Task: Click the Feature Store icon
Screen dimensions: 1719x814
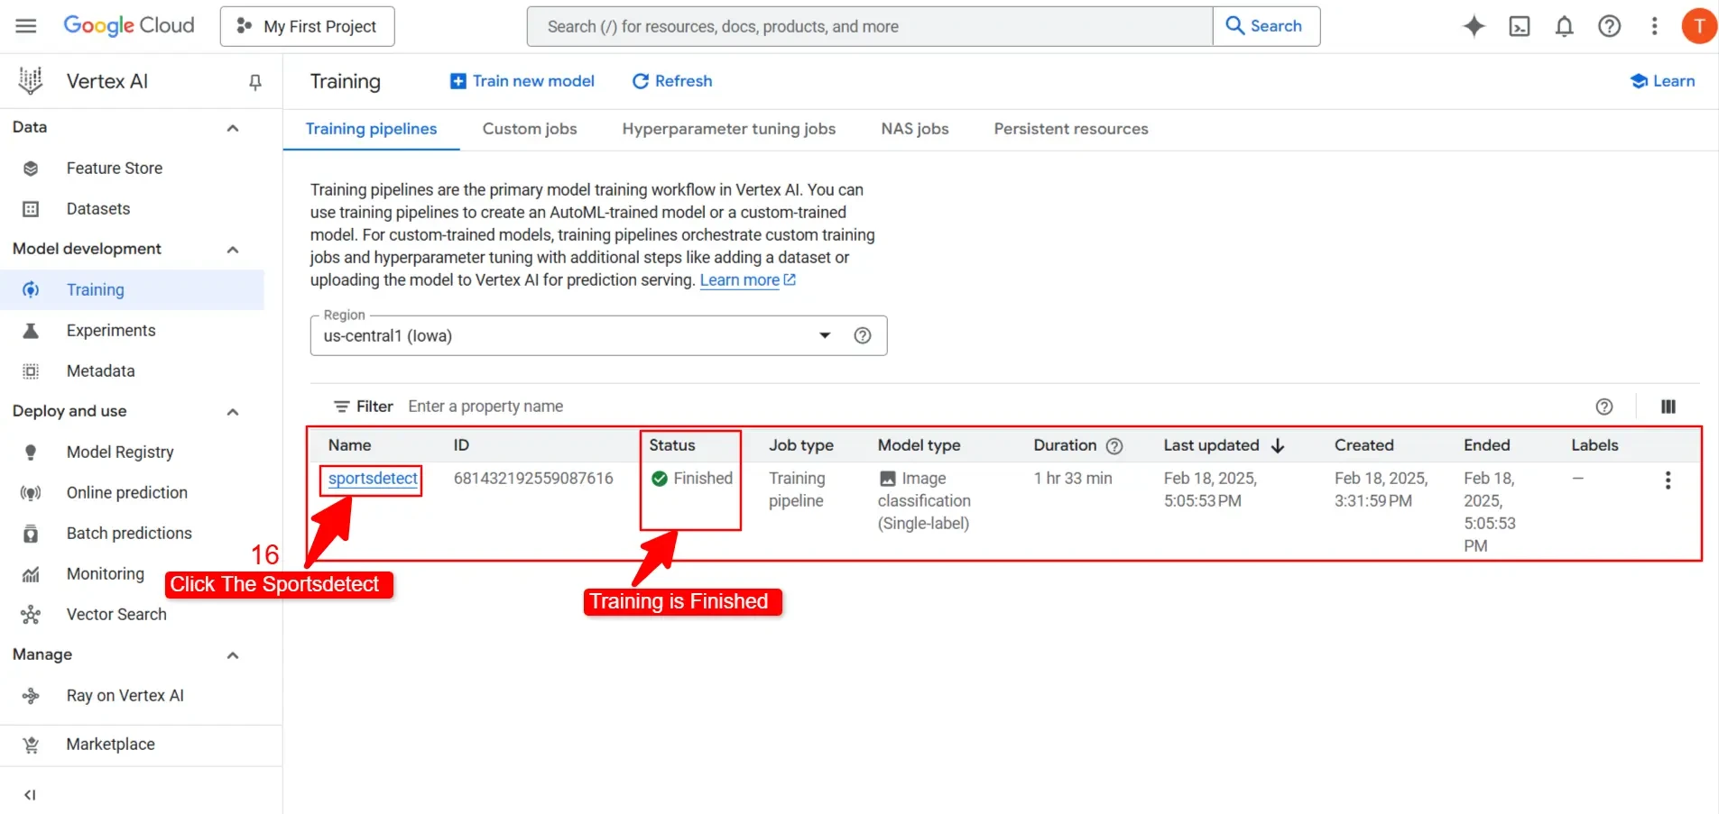Action: pos(31,169)
